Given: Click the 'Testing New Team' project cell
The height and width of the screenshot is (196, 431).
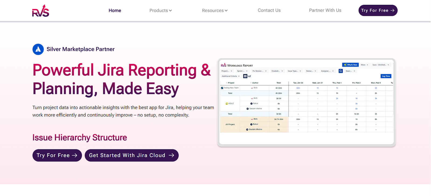Looking at the screenshot, I should (x=230, y=88).
